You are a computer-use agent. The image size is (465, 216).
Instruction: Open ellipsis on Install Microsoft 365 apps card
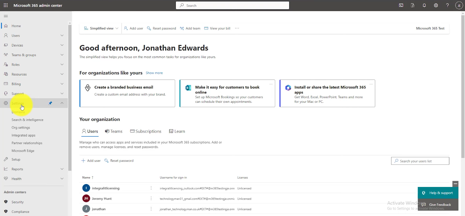point(371,84)
